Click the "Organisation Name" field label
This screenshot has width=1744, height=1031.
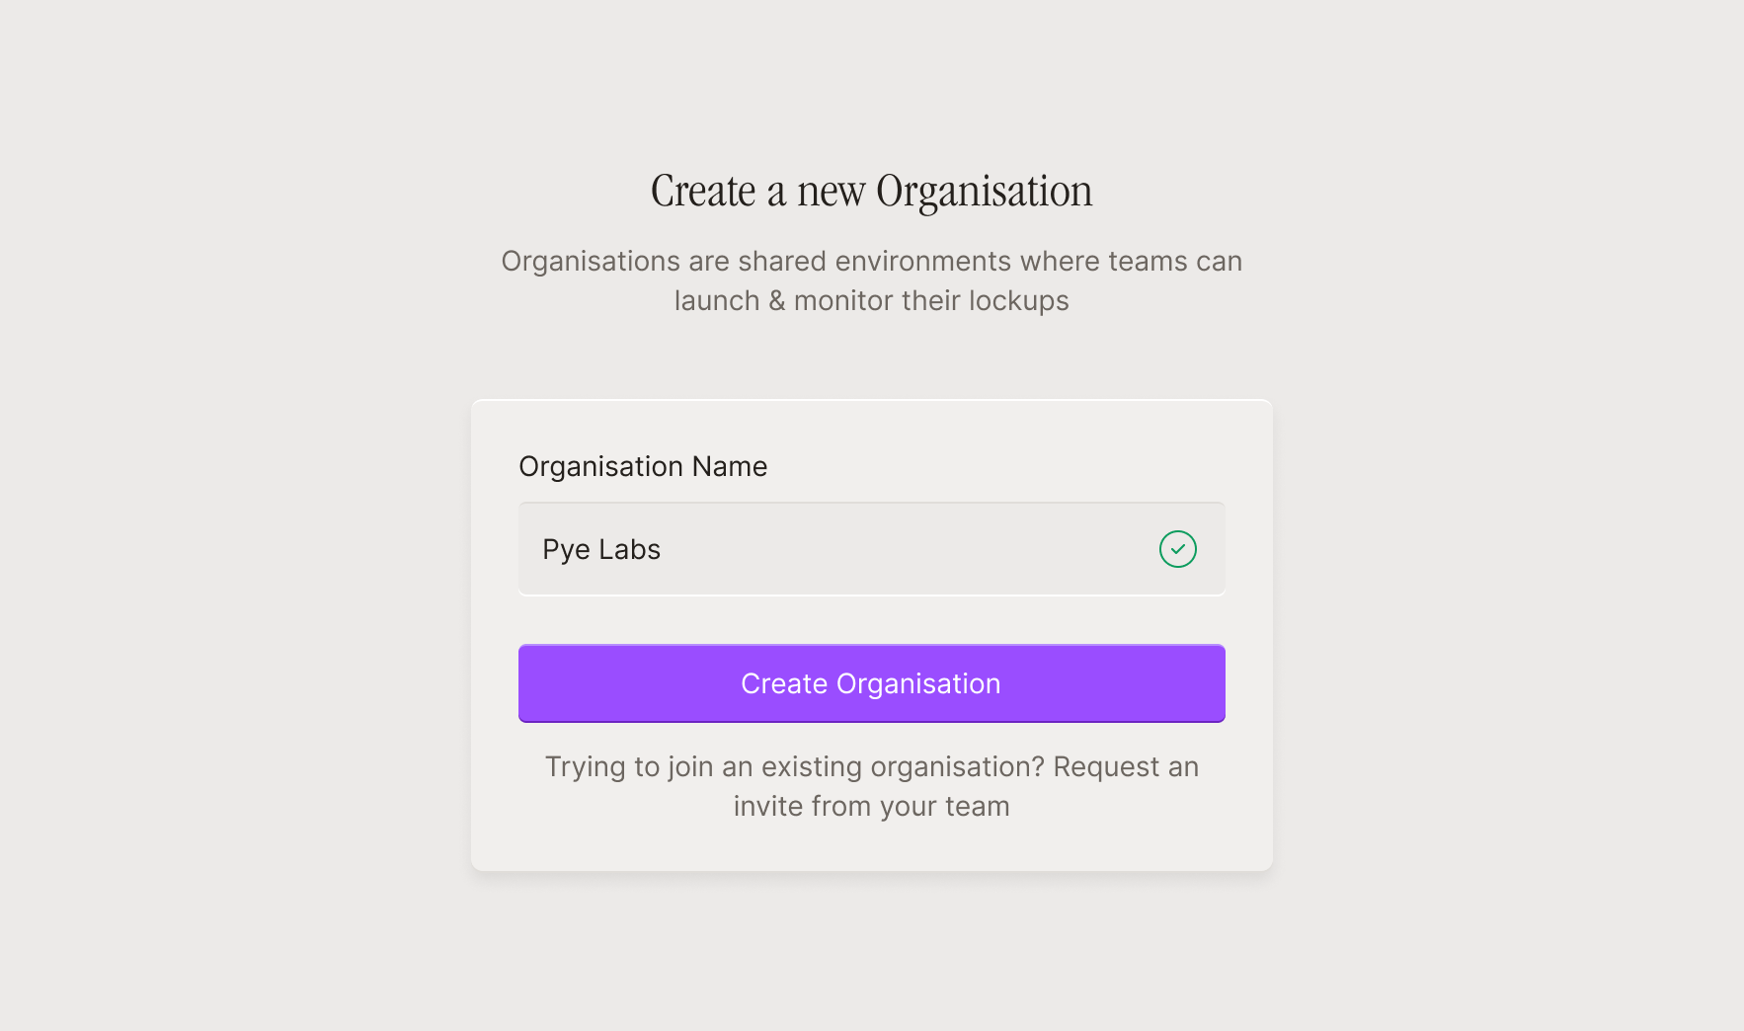pos(643,466)
